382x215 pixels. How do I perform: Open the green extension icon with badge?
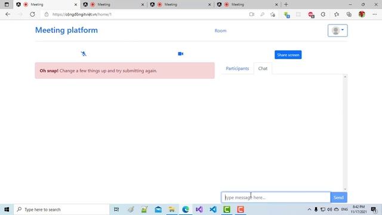[x=286, y=14]
